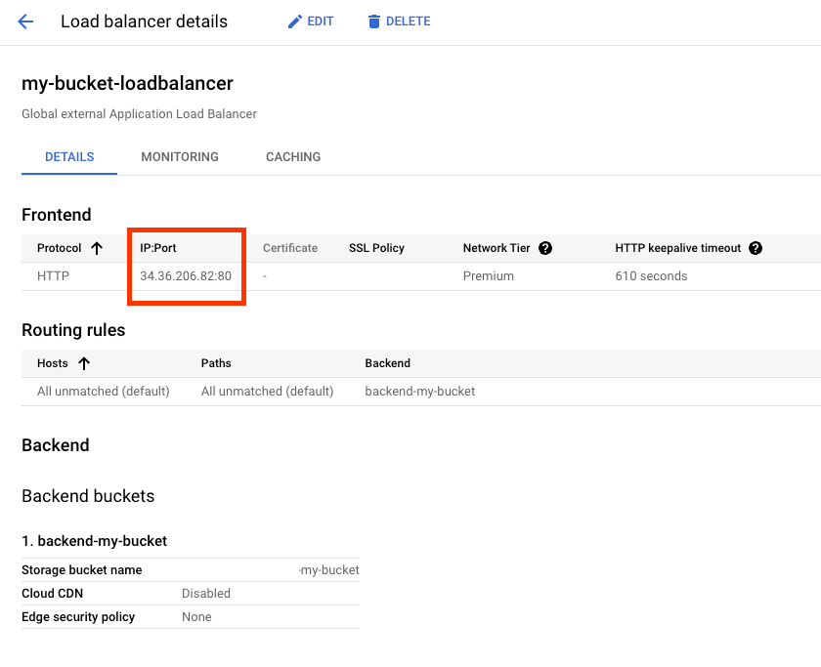821x667 pixels.
Task: Click the IP:Port column header
Action: click(158, 248)
